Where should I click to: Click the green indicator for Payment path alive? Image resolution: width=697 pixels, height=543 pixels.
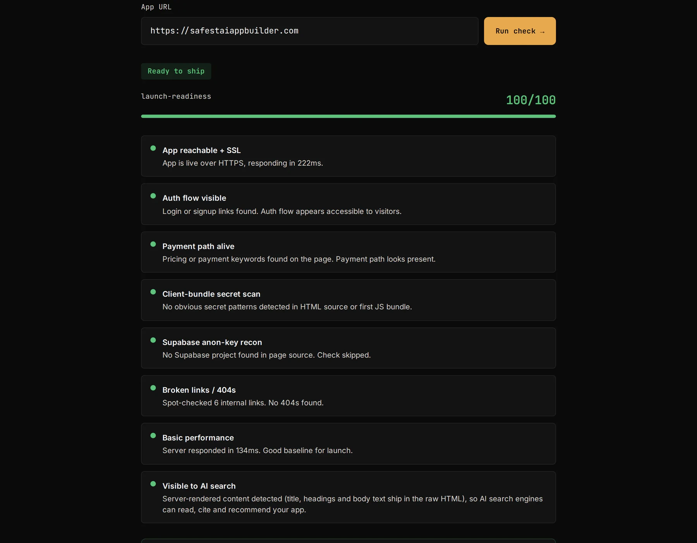click(153, 244)
